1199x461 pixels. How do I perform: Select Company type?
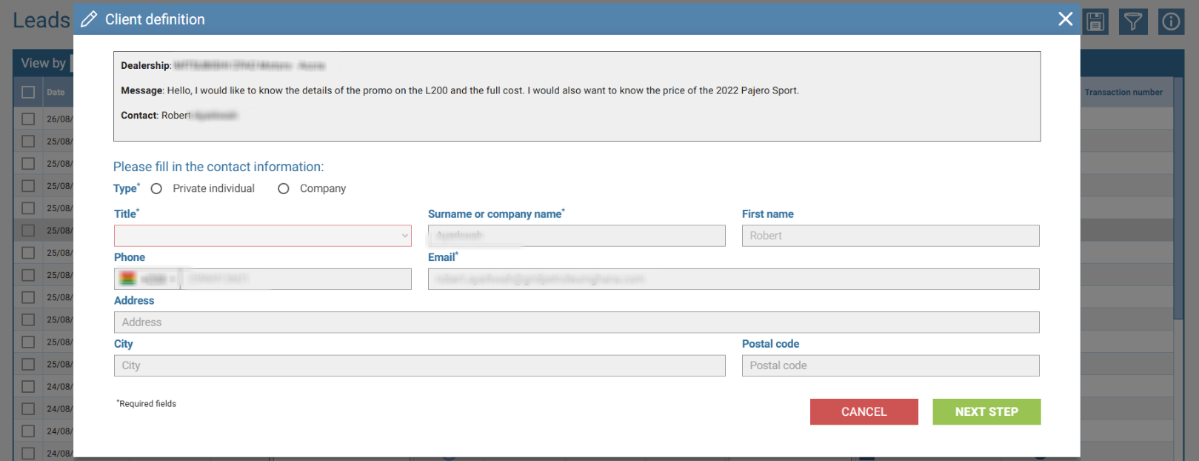coord(283,189)
